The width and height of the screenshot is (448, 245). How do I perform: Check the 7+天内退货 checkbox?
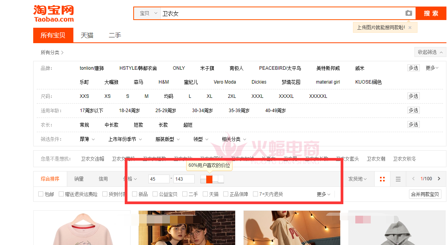pyautogui.click(x=255, y=194)
